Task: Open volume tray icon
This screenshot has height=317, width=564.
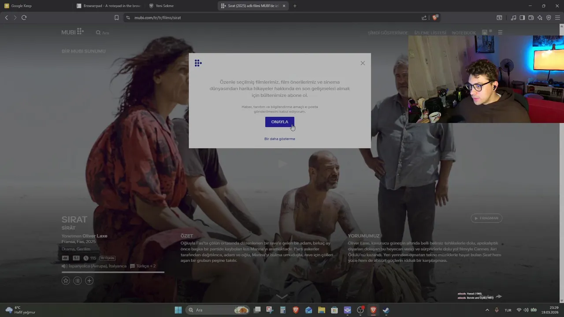Action: pyautogui.click(x=526, y=310)
